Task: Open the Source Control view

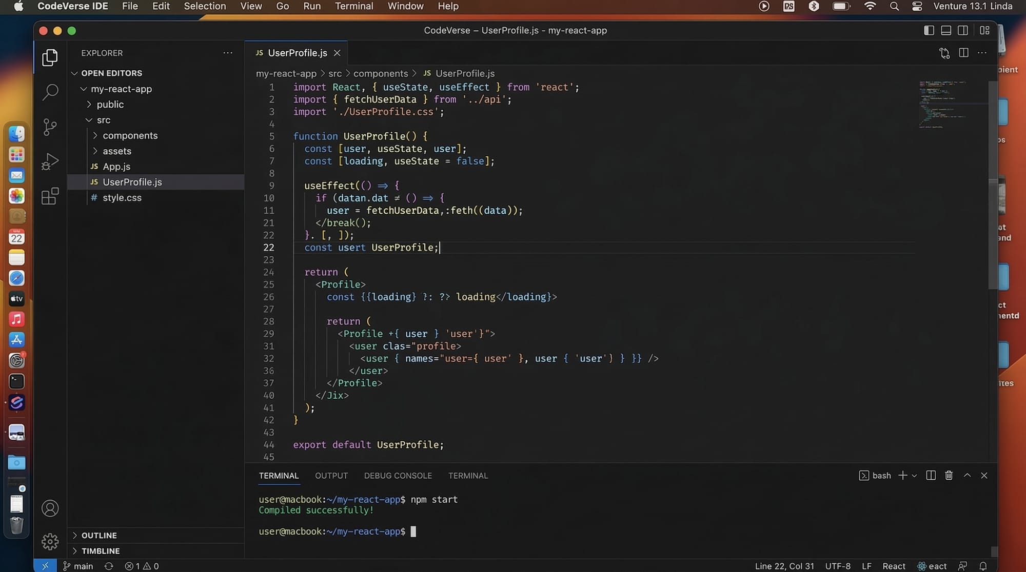Action: (x=50, y=127)
